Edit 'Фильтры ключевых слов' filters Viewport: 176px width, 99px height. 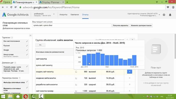tap(27, 82)
